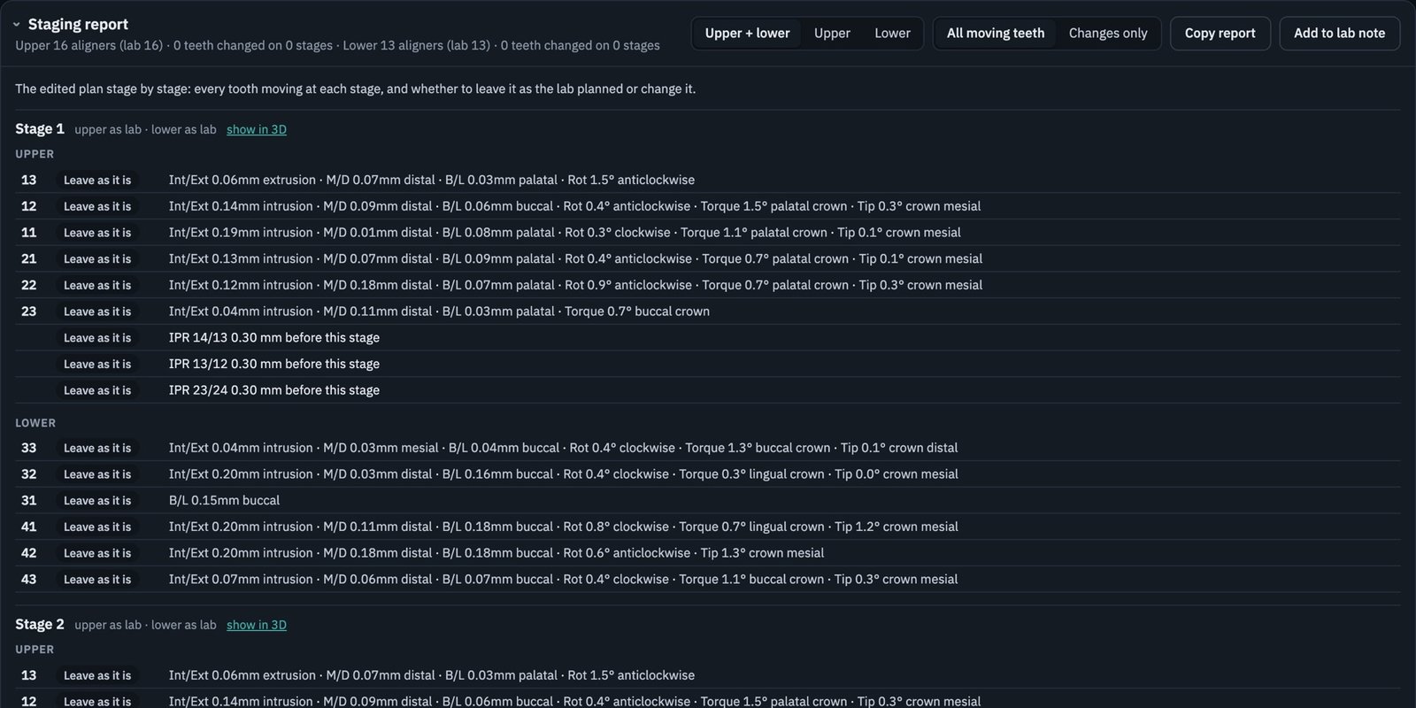
Task: Click Leave as it is for Stage 1 tooth 13
Action: point(97,181)
